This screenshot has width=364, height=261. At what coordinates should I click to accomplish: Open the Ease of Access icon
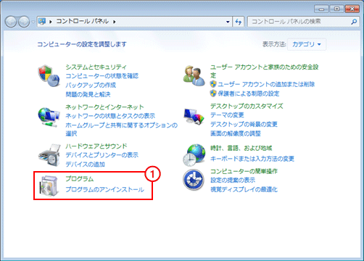pos(194,180)
